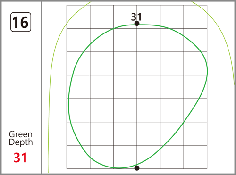
Task: Click the word Depth in the sidebar
Action: 21,142
